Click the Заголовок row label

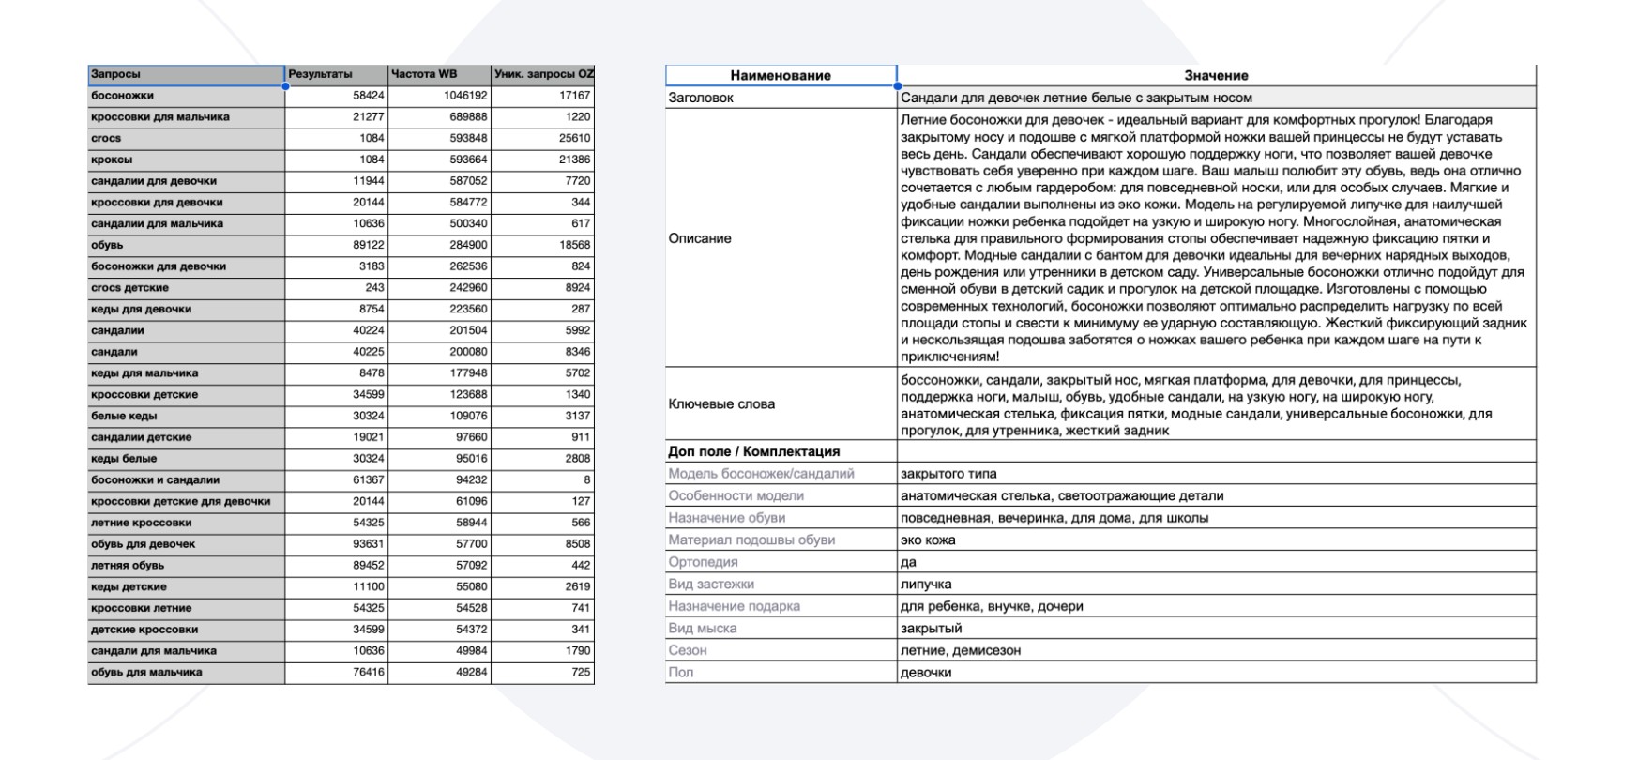(x=781, y=98)
